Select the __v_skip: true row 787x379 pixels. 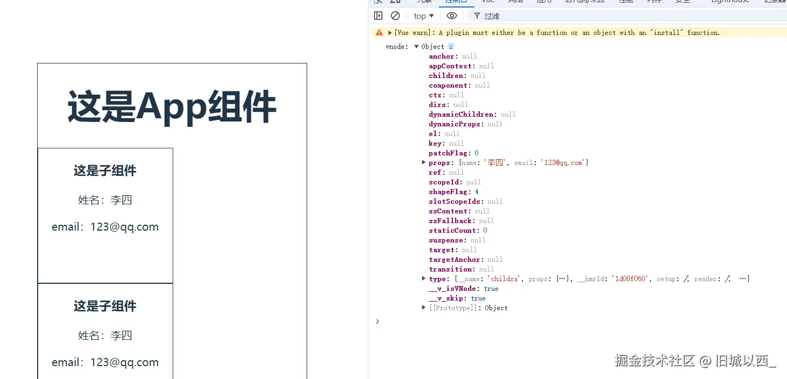pos(457,298)
